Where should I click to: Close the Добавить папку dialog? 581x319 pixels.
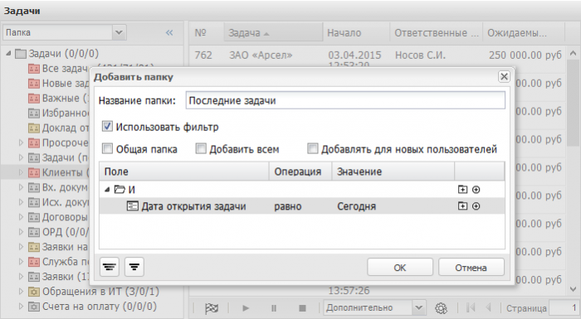[x=504, y=76]
